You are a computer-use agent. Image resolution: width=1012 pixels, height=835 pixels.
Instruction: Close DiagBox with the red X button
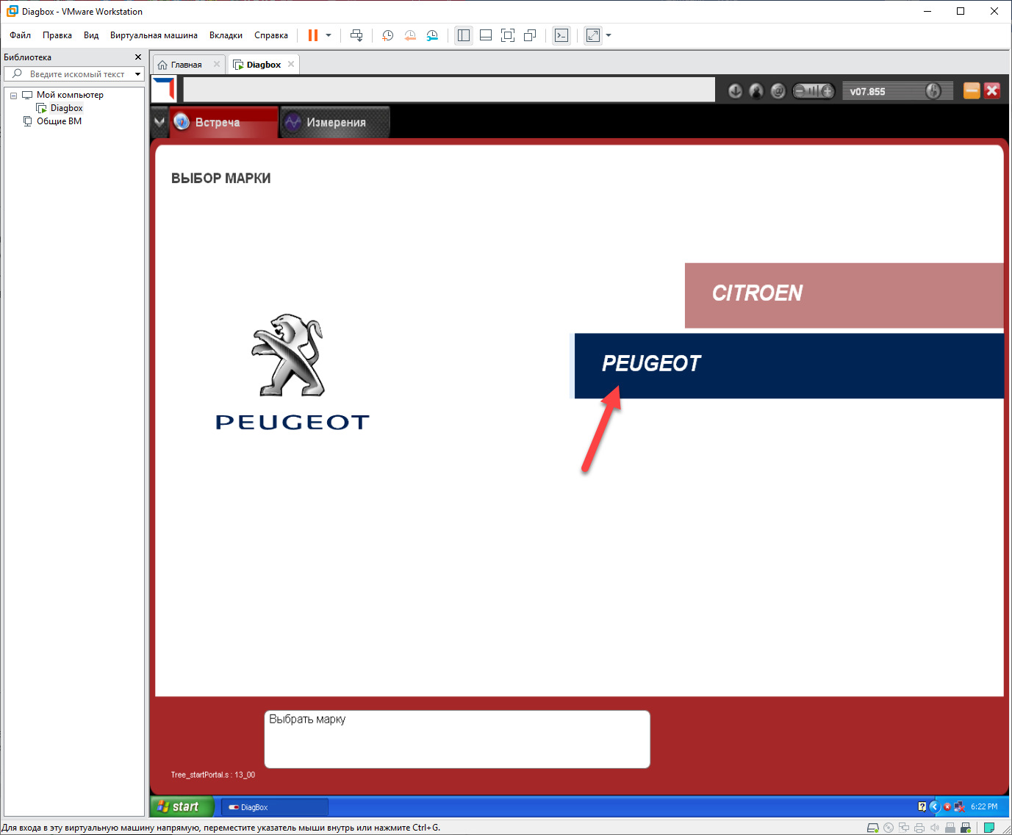pos(992,90)
